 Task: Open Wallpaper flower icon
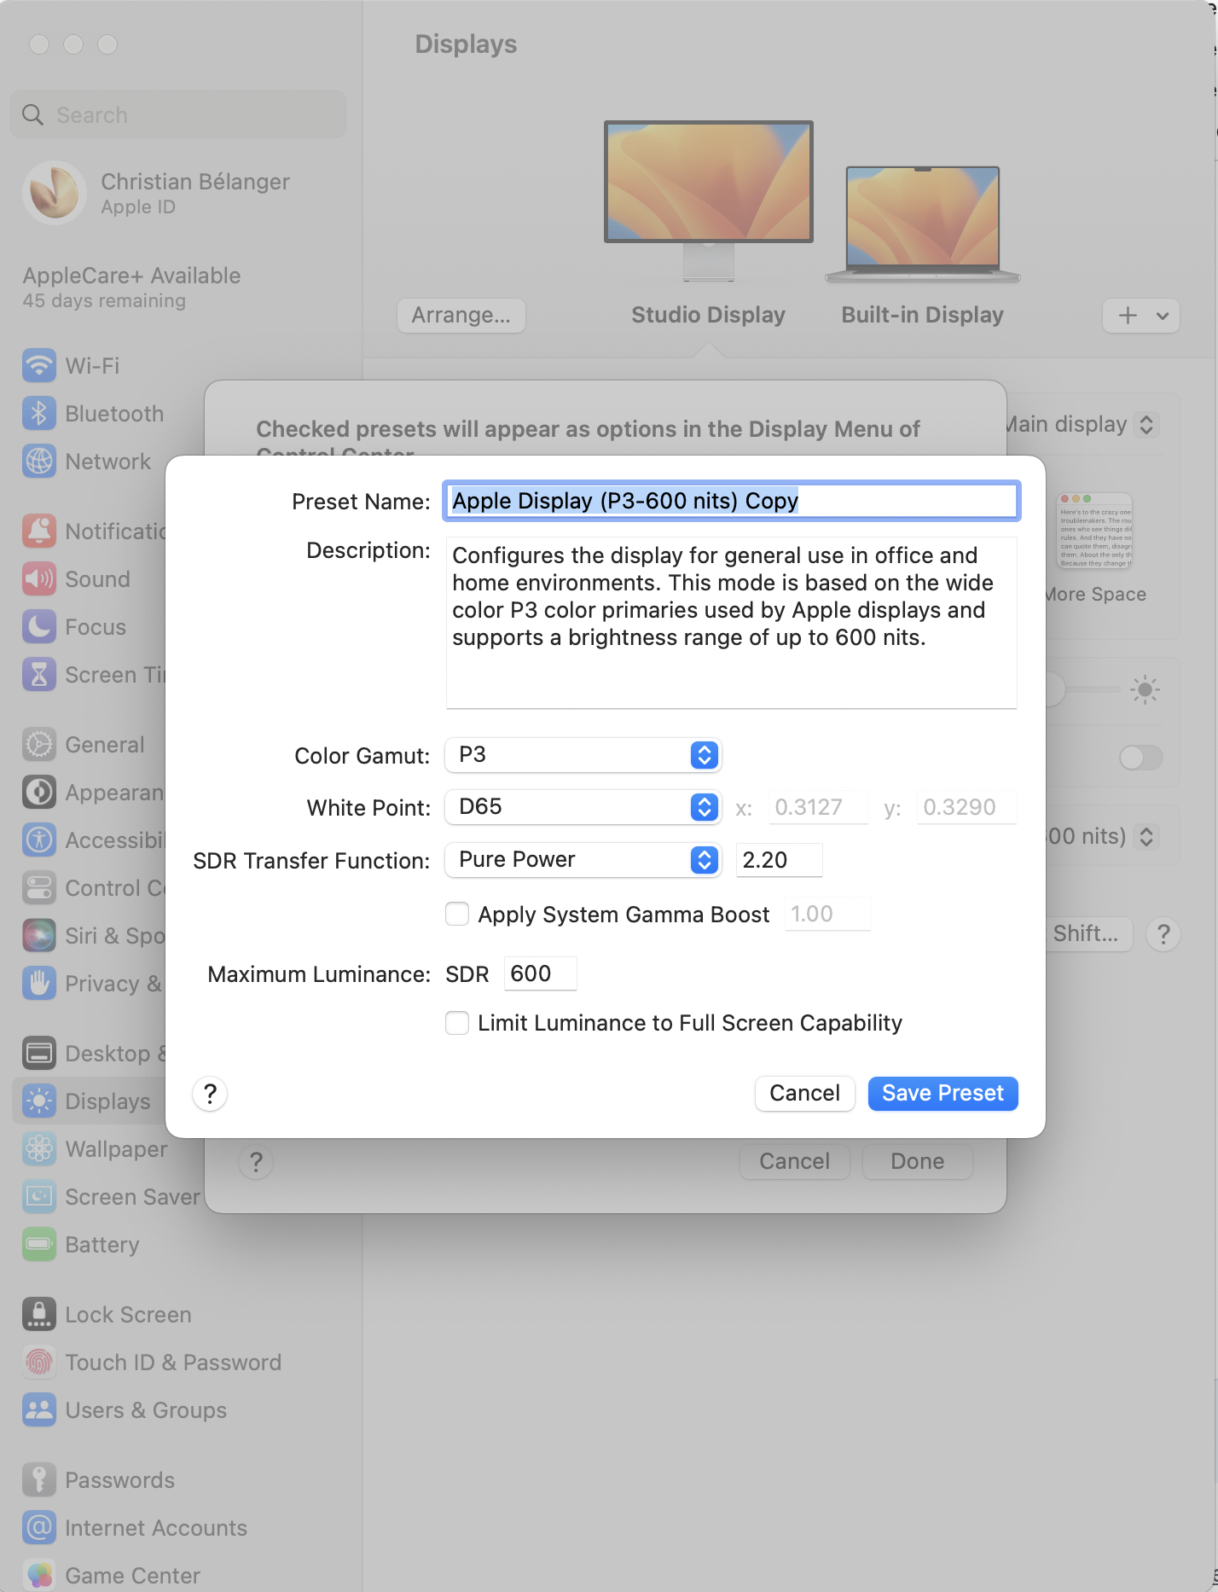click(39, 1149)
